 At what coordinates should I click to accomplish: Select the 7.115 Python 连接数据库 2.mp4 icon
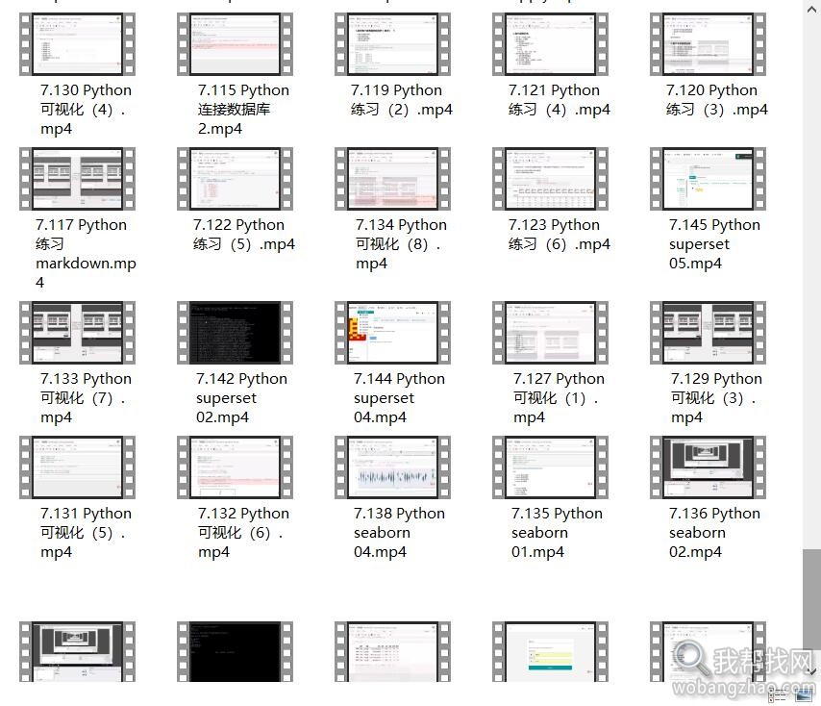coord(236,44)
